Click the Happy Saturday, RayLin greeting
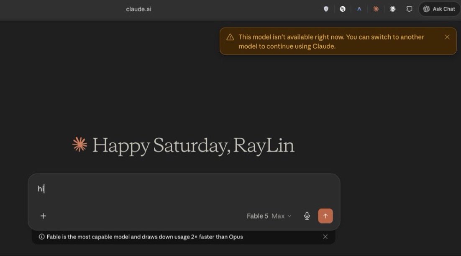461x256 pixels. [193, 145]
